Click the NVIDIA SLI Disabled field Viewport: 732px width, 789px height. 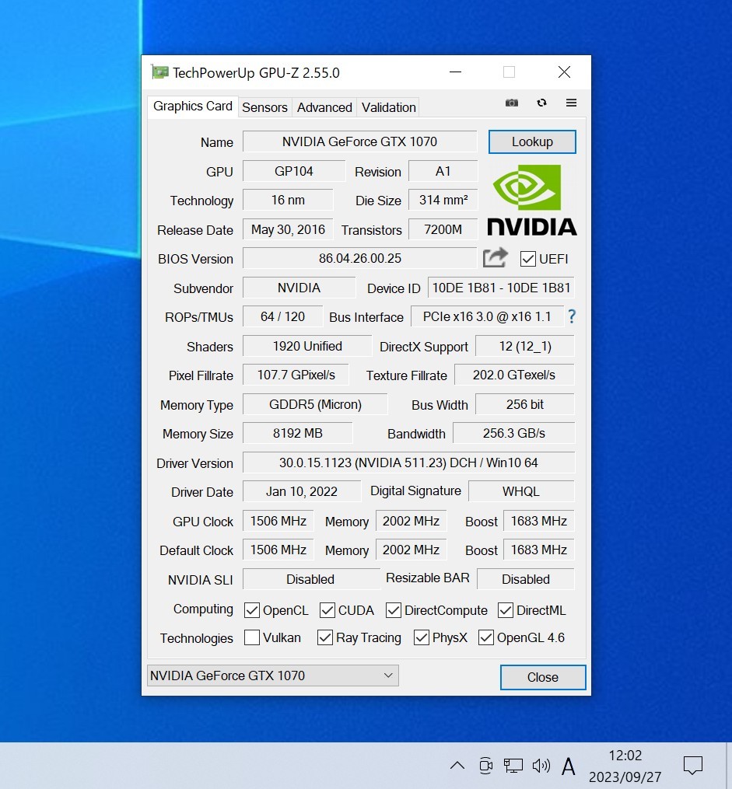[x=311, y=579]
